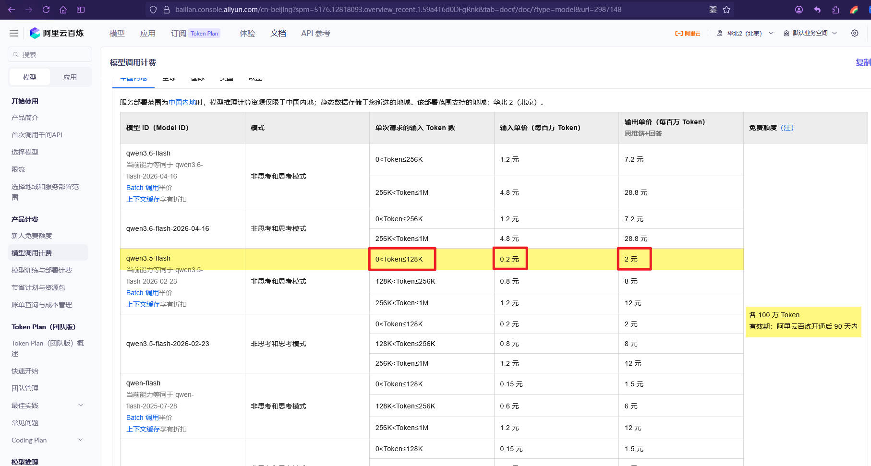The width and height of the screenshot is (871, 466).
Task: Open Batch 调用 link under qwen3.6-flash
Action: [x=142, y=188]
